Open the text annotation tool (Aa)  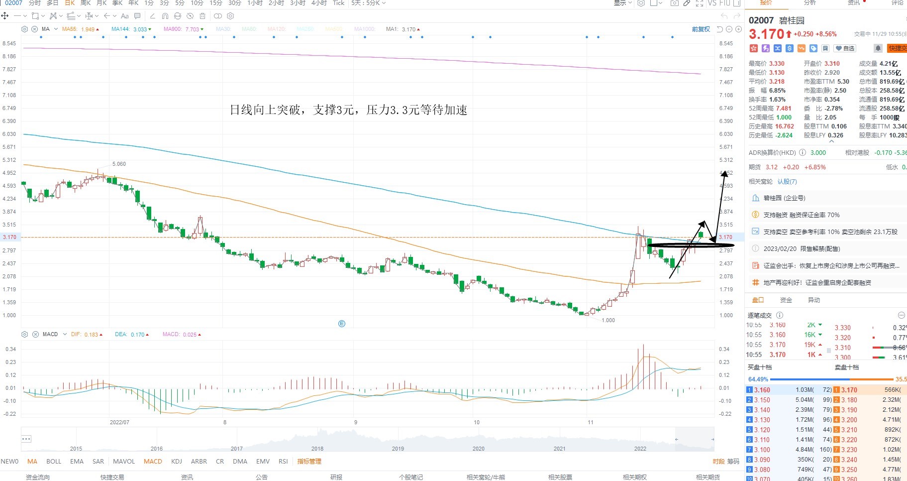click(x=124, y=16)
